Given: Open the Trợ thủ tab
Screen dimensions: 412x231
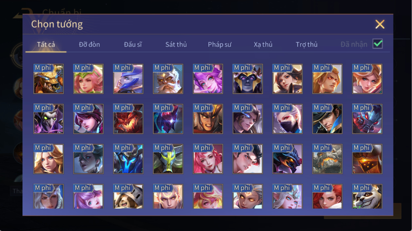Looking at the screenshot, I should coord(307,44).
